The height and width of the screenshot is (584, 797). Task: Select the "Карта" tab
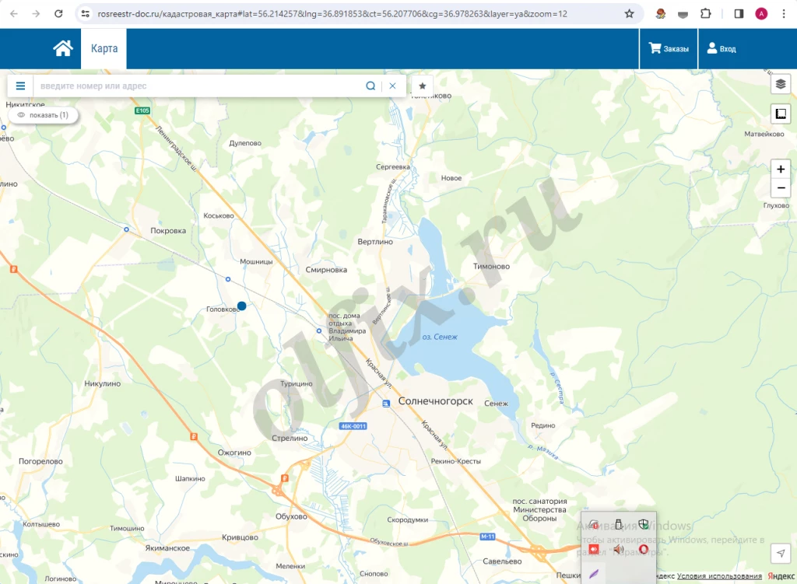104,48
